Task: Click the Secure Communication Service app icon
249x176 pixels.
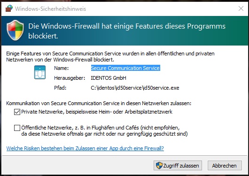Action: (40, 72)
